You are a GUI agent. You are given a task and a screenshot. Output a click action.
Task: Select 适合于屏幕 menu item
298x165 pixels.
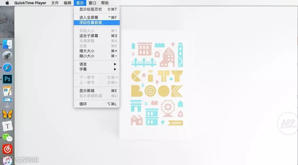pos(97,36)
